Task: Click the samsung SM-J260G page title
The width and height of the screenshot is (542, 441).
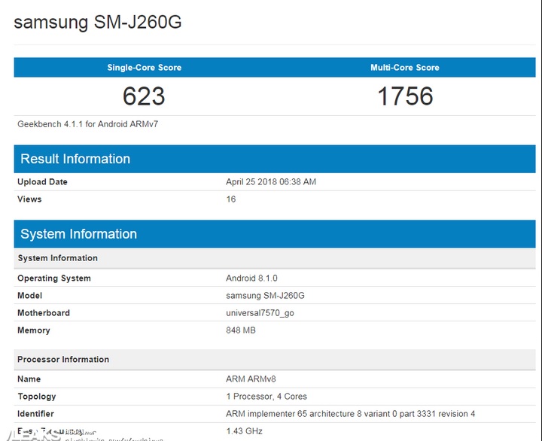Action: pos(97,22)
